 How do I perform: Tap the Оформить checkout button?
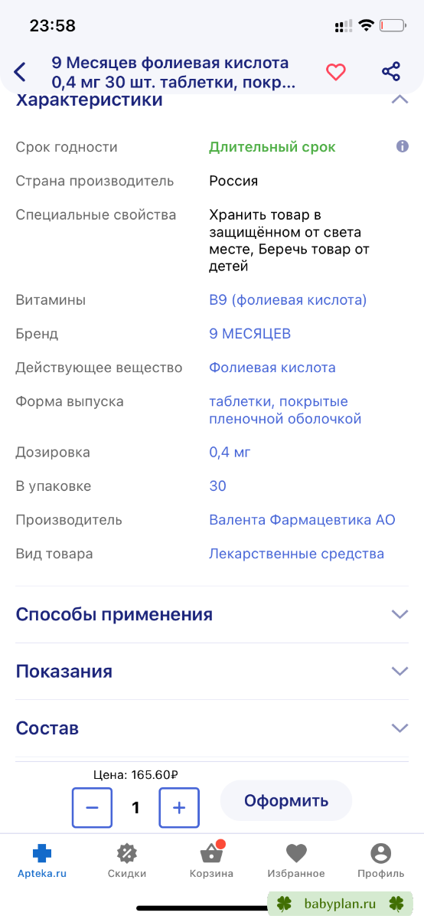tap(286, 801)
